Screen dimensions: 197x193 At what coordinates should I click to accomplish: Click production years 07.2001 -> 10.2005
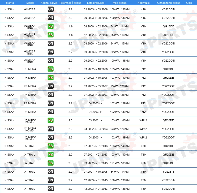pyautogui.click(x=96, y=172)
